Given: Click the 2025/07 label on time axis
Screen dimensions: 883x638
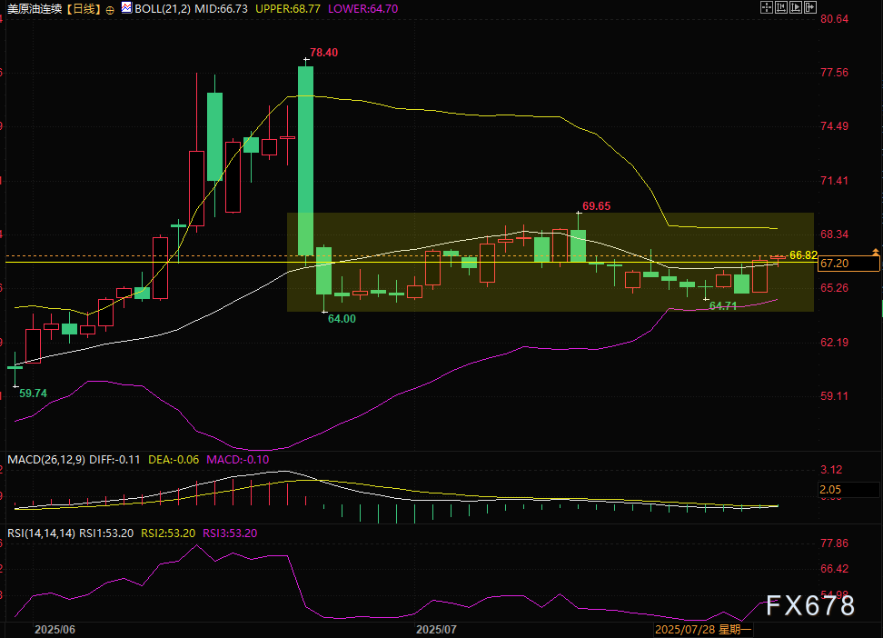Looking at the screenshot, I should pos(434,628).
